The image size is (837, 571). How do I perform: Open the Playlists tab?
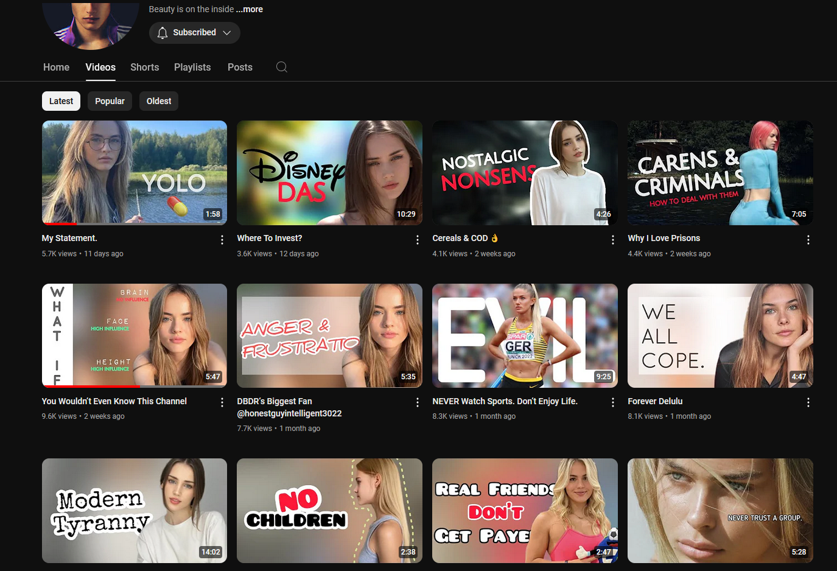tap(192, 67)
